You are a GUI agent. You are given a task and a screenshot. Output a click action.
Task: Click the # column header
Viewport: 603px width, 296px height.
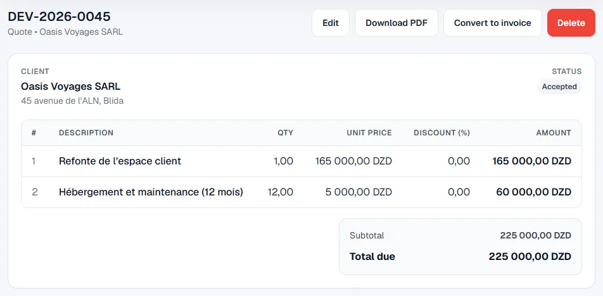click(34, 133)
